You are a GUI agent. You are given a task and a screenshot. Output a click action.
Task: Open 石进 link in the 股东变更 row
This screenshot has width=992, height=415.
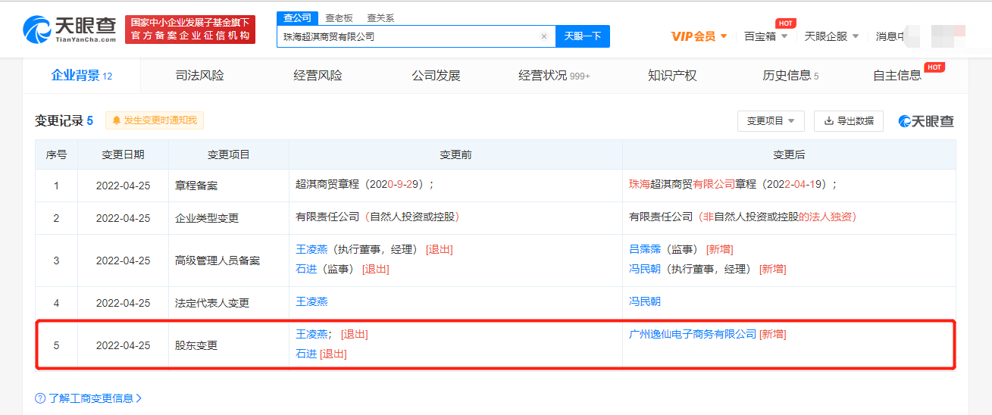(306, 354)
